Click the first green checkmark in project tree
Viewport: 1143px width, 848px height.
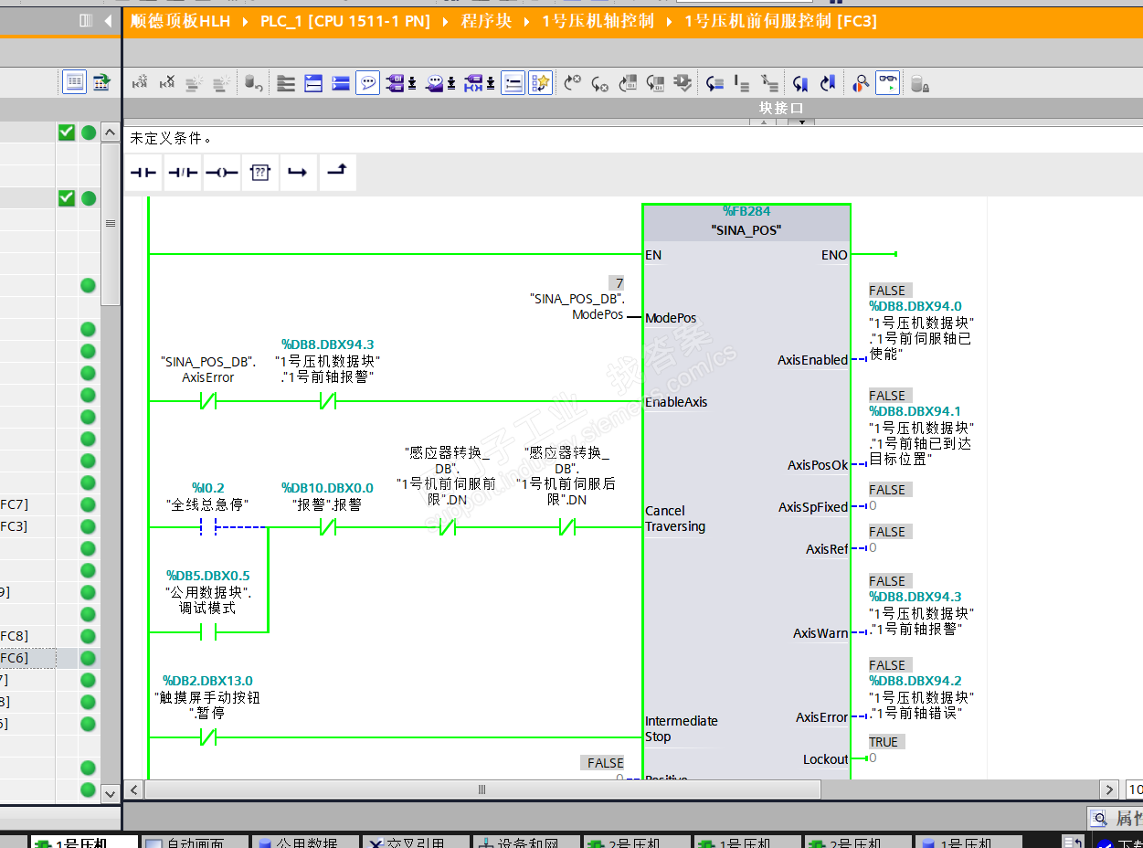pyautogui.click(x=67, y=132)
